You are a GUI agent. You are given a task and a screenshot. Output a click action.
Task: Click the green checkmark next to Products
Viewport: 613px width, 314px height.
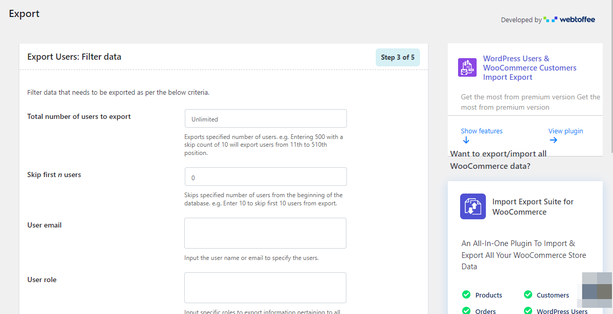(466, 294)
